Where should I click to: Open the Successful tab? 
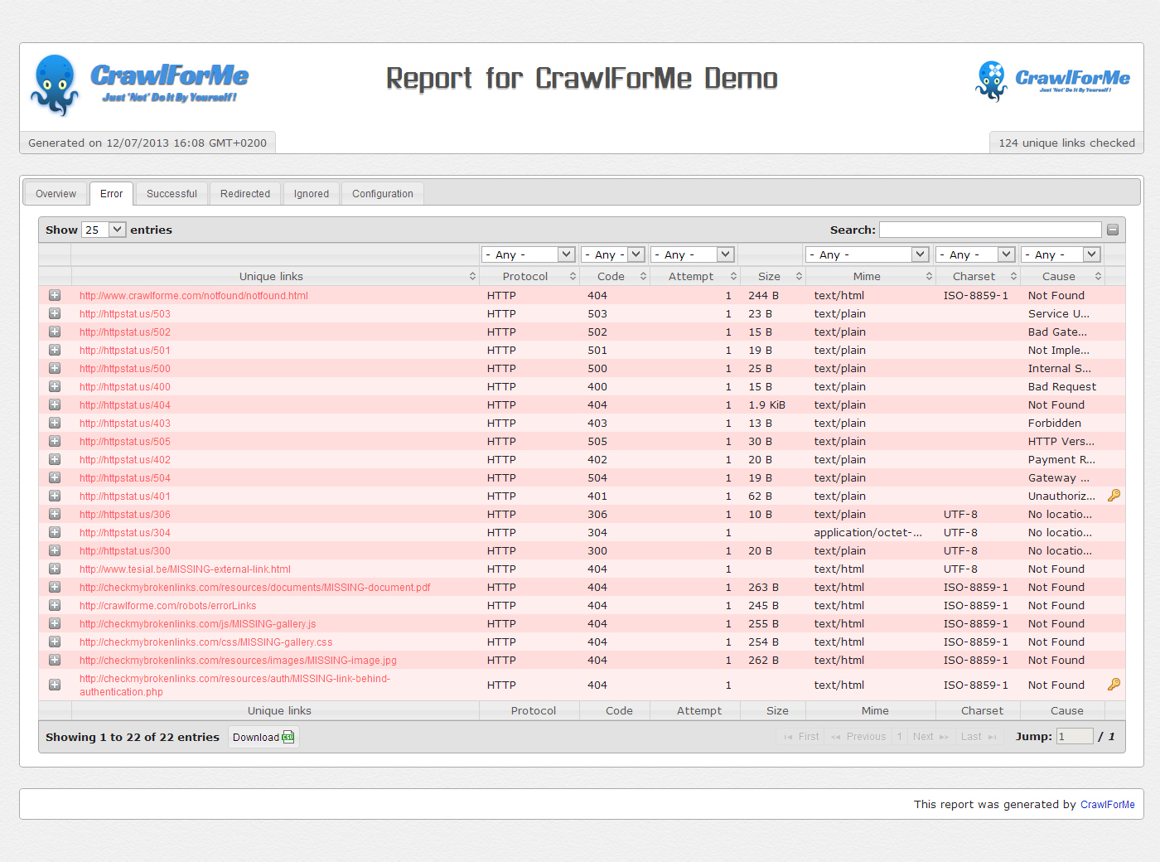pyautogui.click(x=172, y=194)
